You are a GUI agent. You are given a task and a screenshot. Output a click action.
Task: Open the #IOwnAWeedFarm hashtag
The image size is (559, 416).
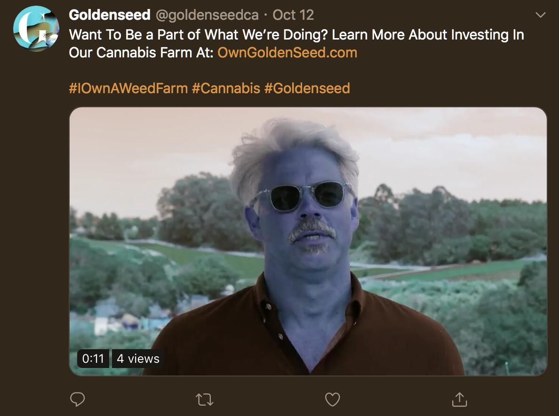[x=128, y=88]
